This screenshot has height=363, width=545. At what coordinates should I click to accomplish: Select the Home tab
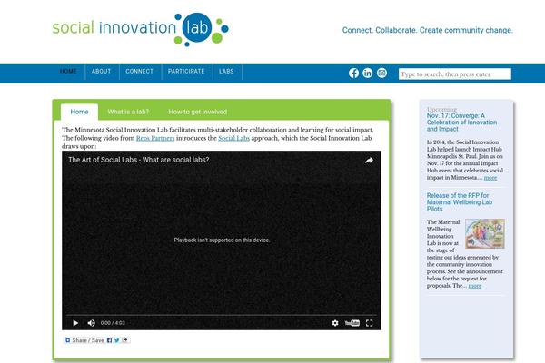pyautogui.click(x=79, y=112)
